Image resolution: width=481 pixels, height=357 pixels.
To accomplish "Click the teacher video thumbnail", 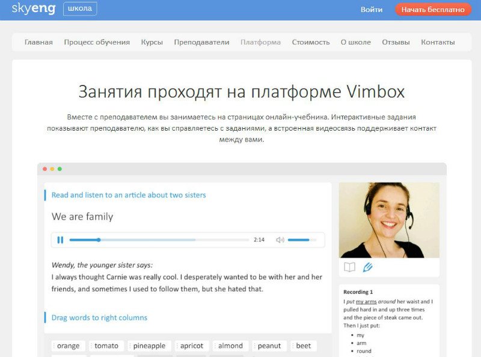I will click(389, 220).
